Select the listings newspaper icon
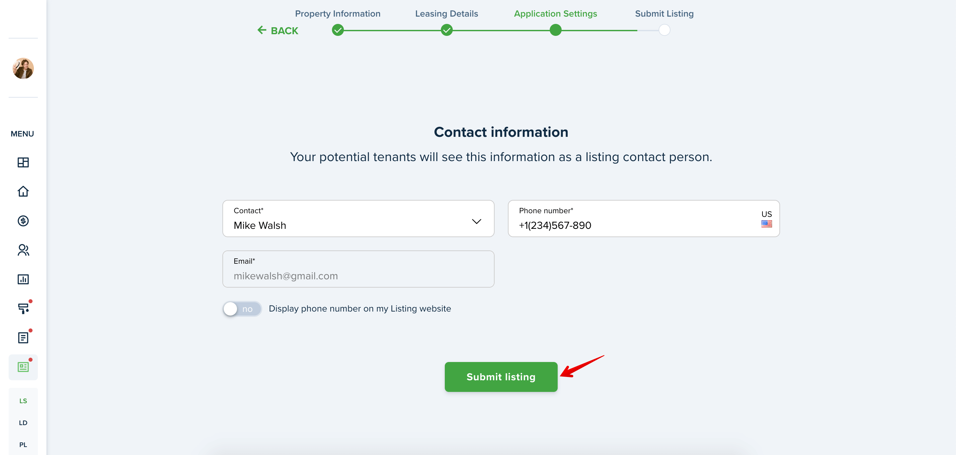 (x=23, y=367)
